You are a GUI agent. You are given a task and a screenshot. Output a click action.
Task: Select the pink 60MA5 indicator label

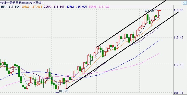pos(93,7)
